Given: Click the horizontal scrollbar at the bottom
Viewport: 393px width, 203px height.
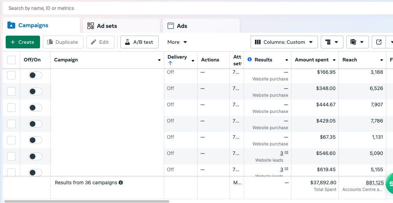Looking at the screenshot, I should coord(87,201).
